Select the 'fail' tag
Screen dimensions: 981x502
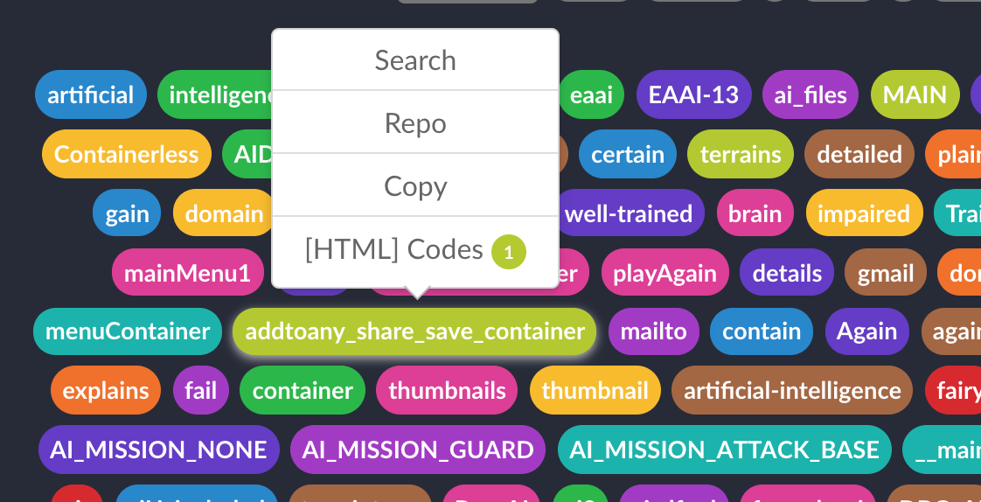point(201,391)
